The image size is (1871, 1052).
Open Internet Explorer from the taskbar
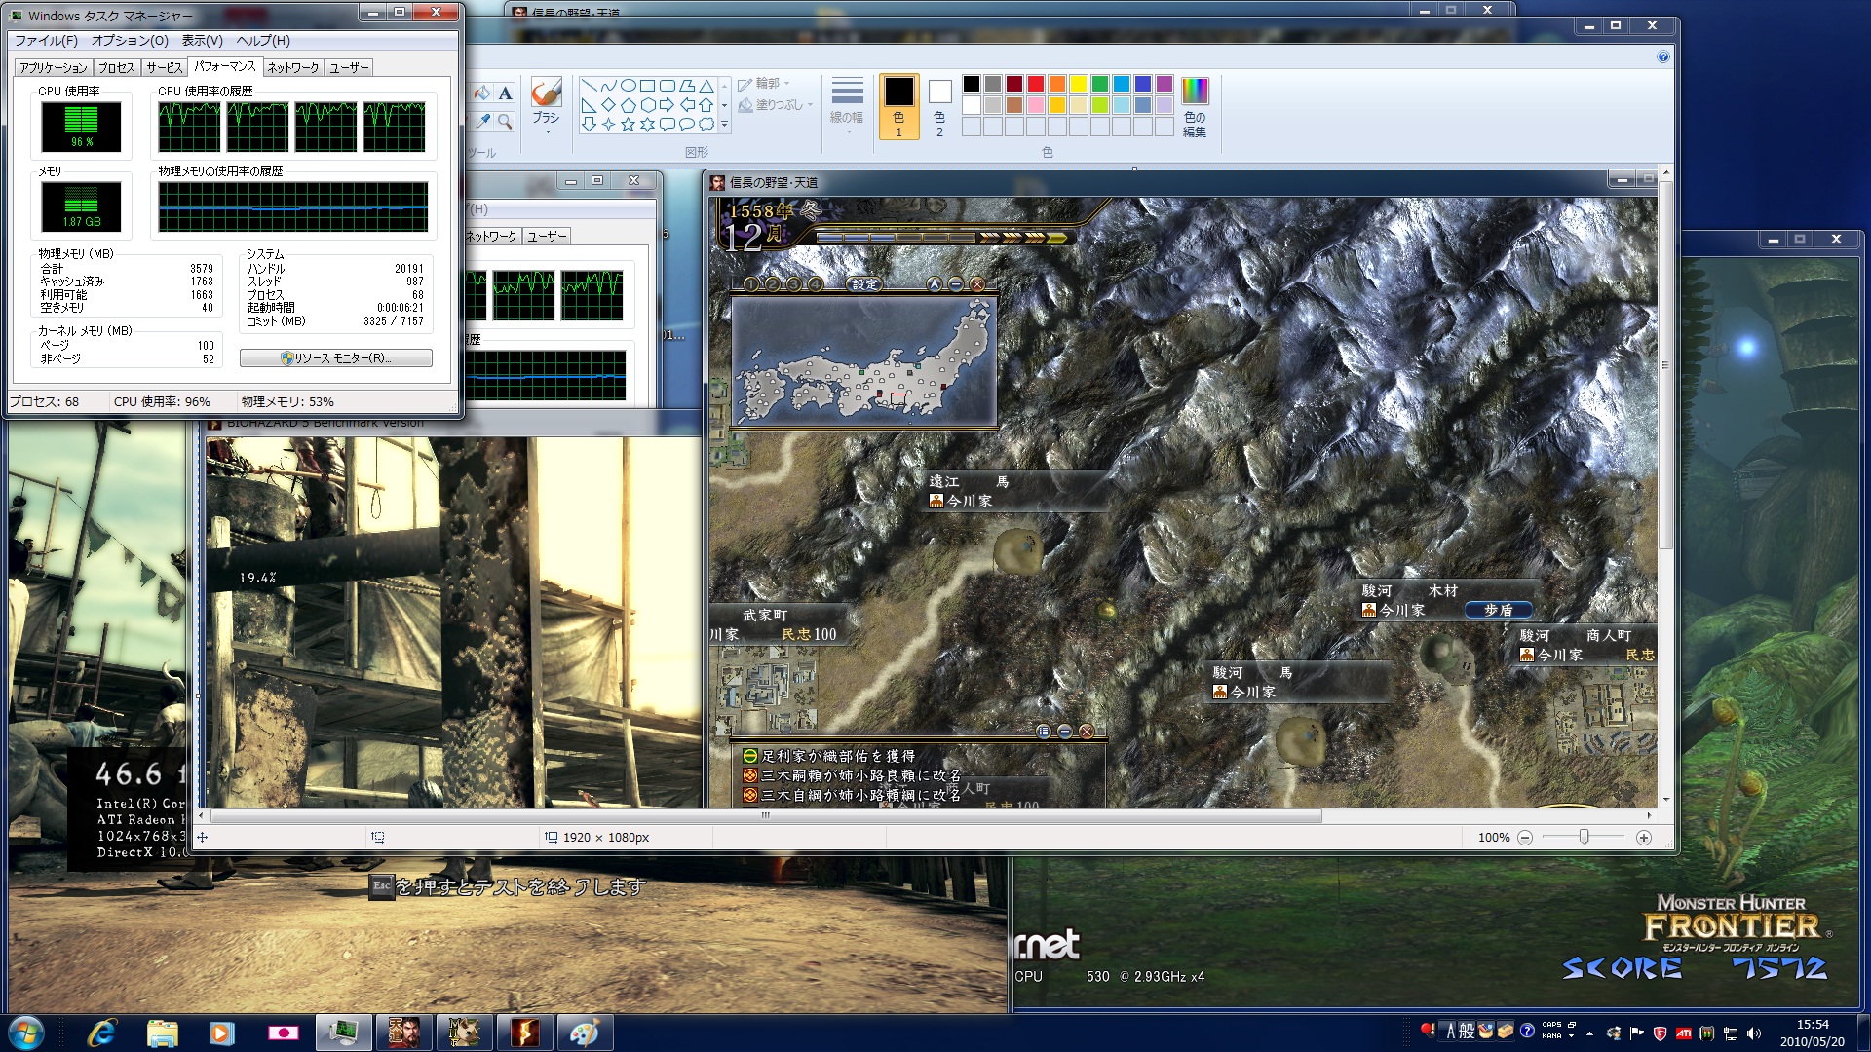[101, 1033]
